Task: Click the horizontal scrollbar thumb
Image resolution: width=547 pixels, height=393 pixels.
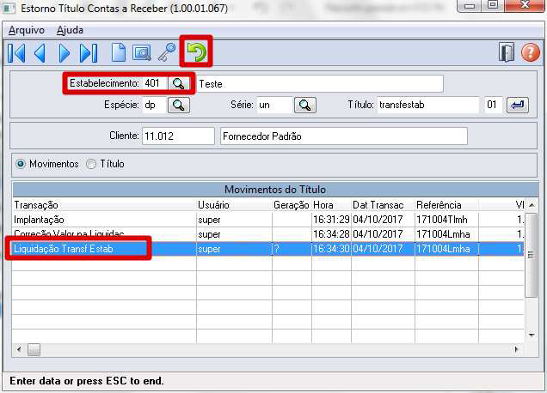Action: [34, 349]
